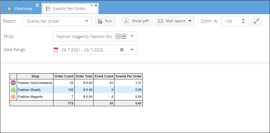Toggle fullscreen with the green arrows icon
The height and width of the screenshot is (133, 270).
[256, 21]
